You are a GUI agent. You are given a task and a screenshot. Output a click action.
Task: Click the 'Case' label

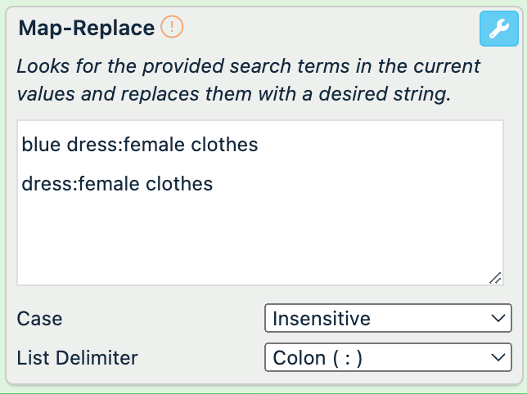pyautogui.click(x=39, y=318)
